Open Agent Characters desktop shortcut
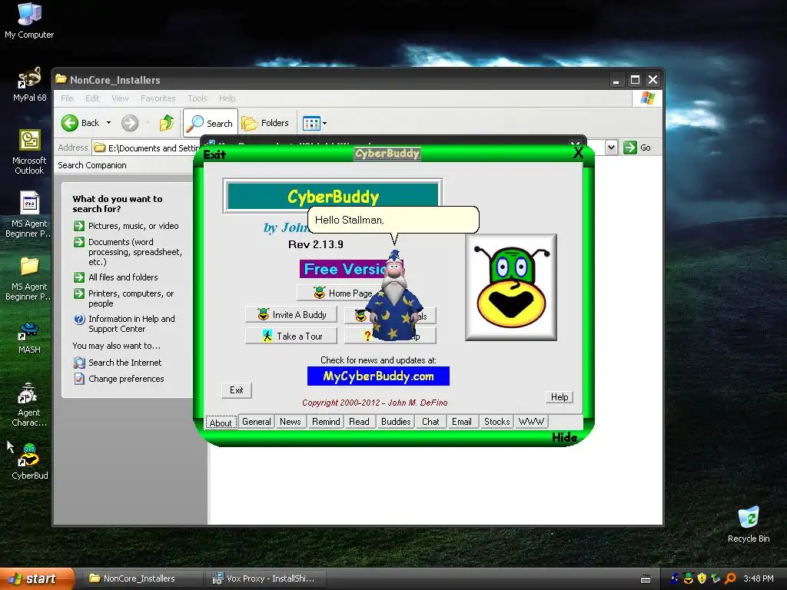Image resolution: width=787 pixels, height=590 pixels. pyautogui.click(x=29, y=404)
